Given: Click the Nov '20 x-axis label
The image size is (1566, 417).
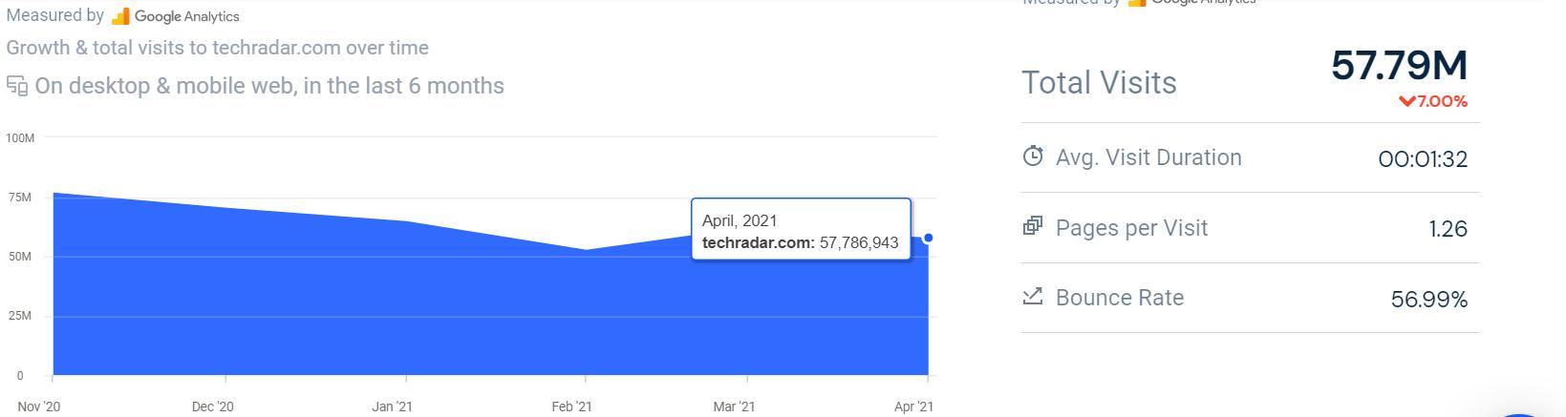Looking at the screenshot, I should 39,407.
